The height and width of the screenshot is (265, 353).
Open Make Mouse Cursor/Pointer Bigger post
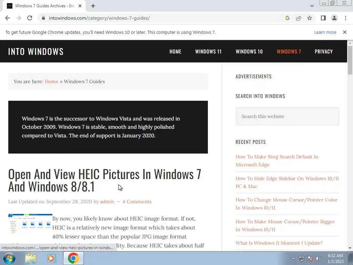tap(285, 225)
